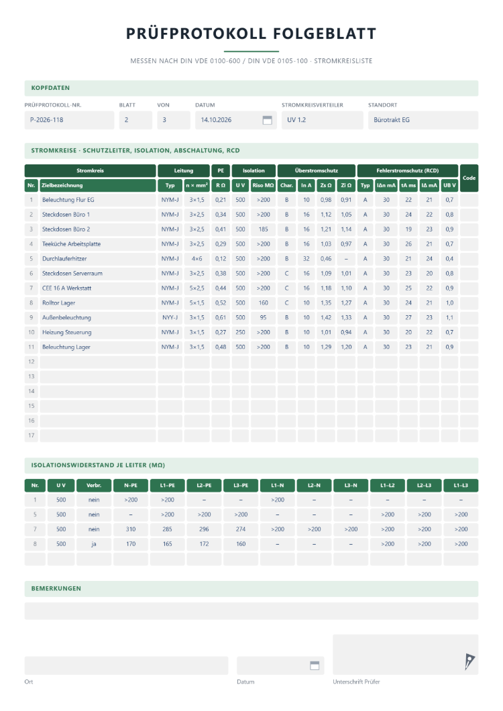The height and width of the screenshot is (711, 503).
Task: Select cell 'Beleuchtung Flur EG'
Action: point(98,200)
